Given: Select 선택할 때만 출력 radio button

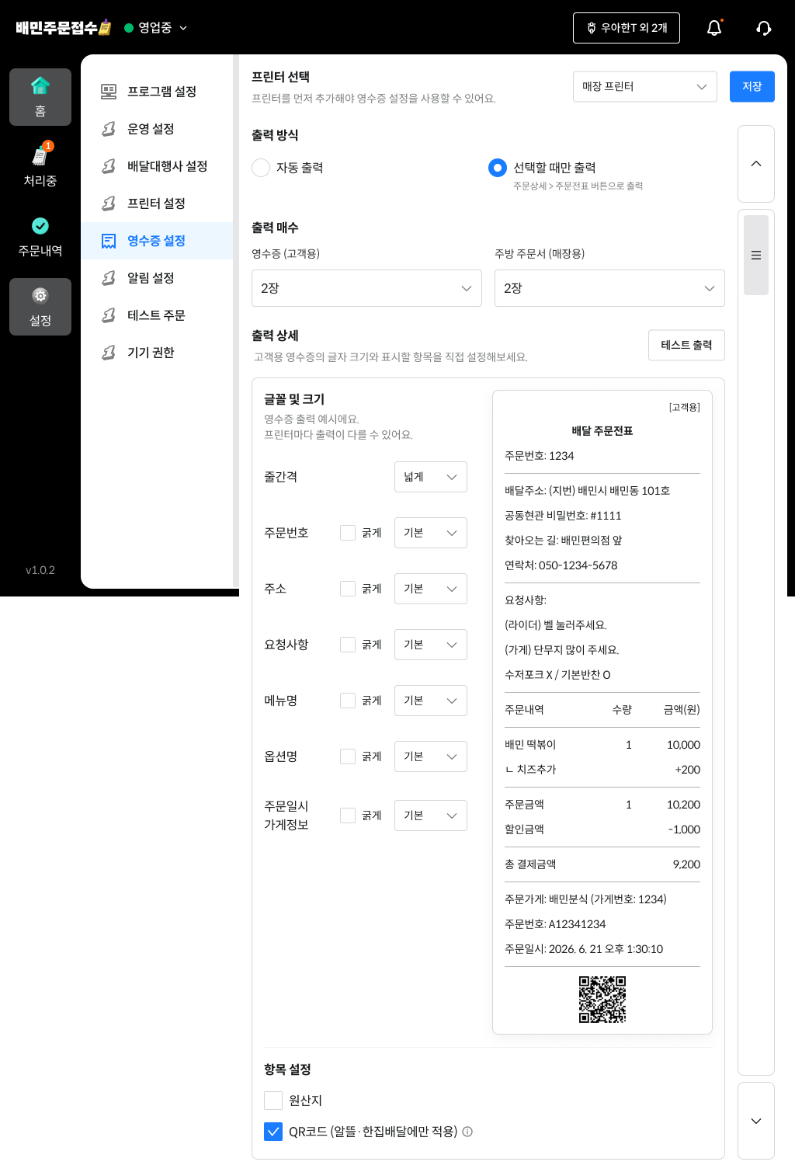Looking at the screenshot, I should [498, 168].
